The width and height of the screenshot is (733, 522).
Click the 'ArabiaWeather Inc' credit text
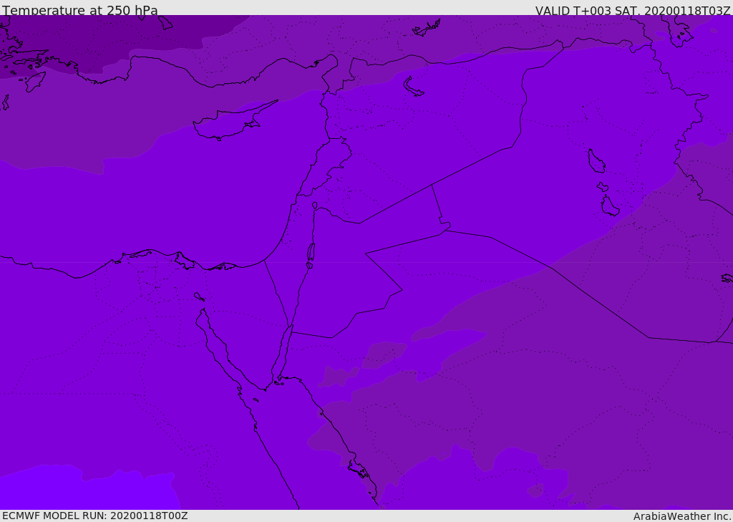[x=682, y=516]
